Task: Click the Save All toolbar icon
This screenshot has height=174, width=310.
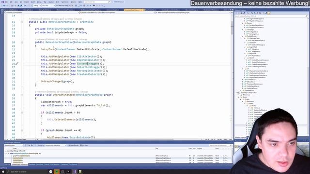Action: [x=21, y=6]
